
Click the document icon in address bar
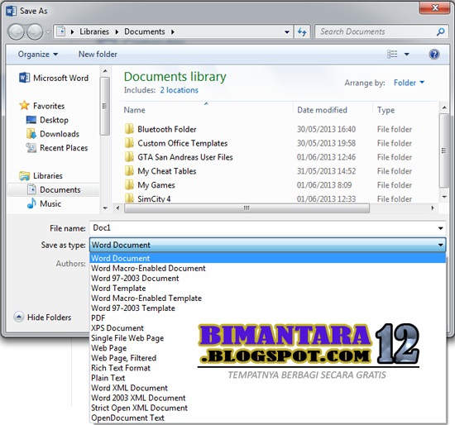coord(60,31)
